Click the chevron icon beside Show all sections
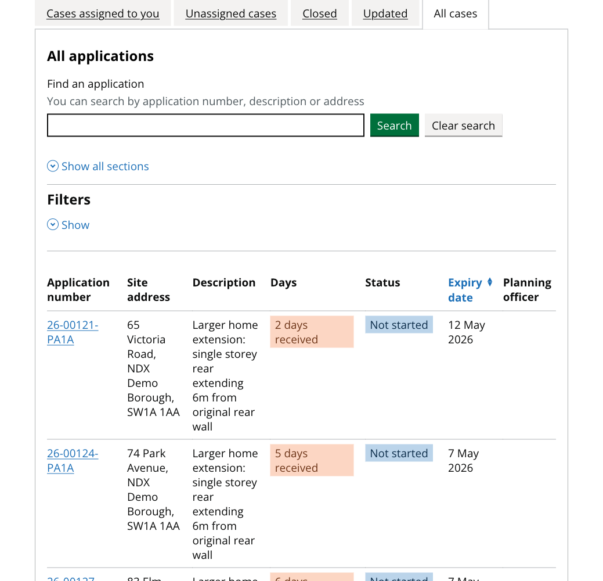This screenshot has width=603, height=581. (x=52, y=166)
